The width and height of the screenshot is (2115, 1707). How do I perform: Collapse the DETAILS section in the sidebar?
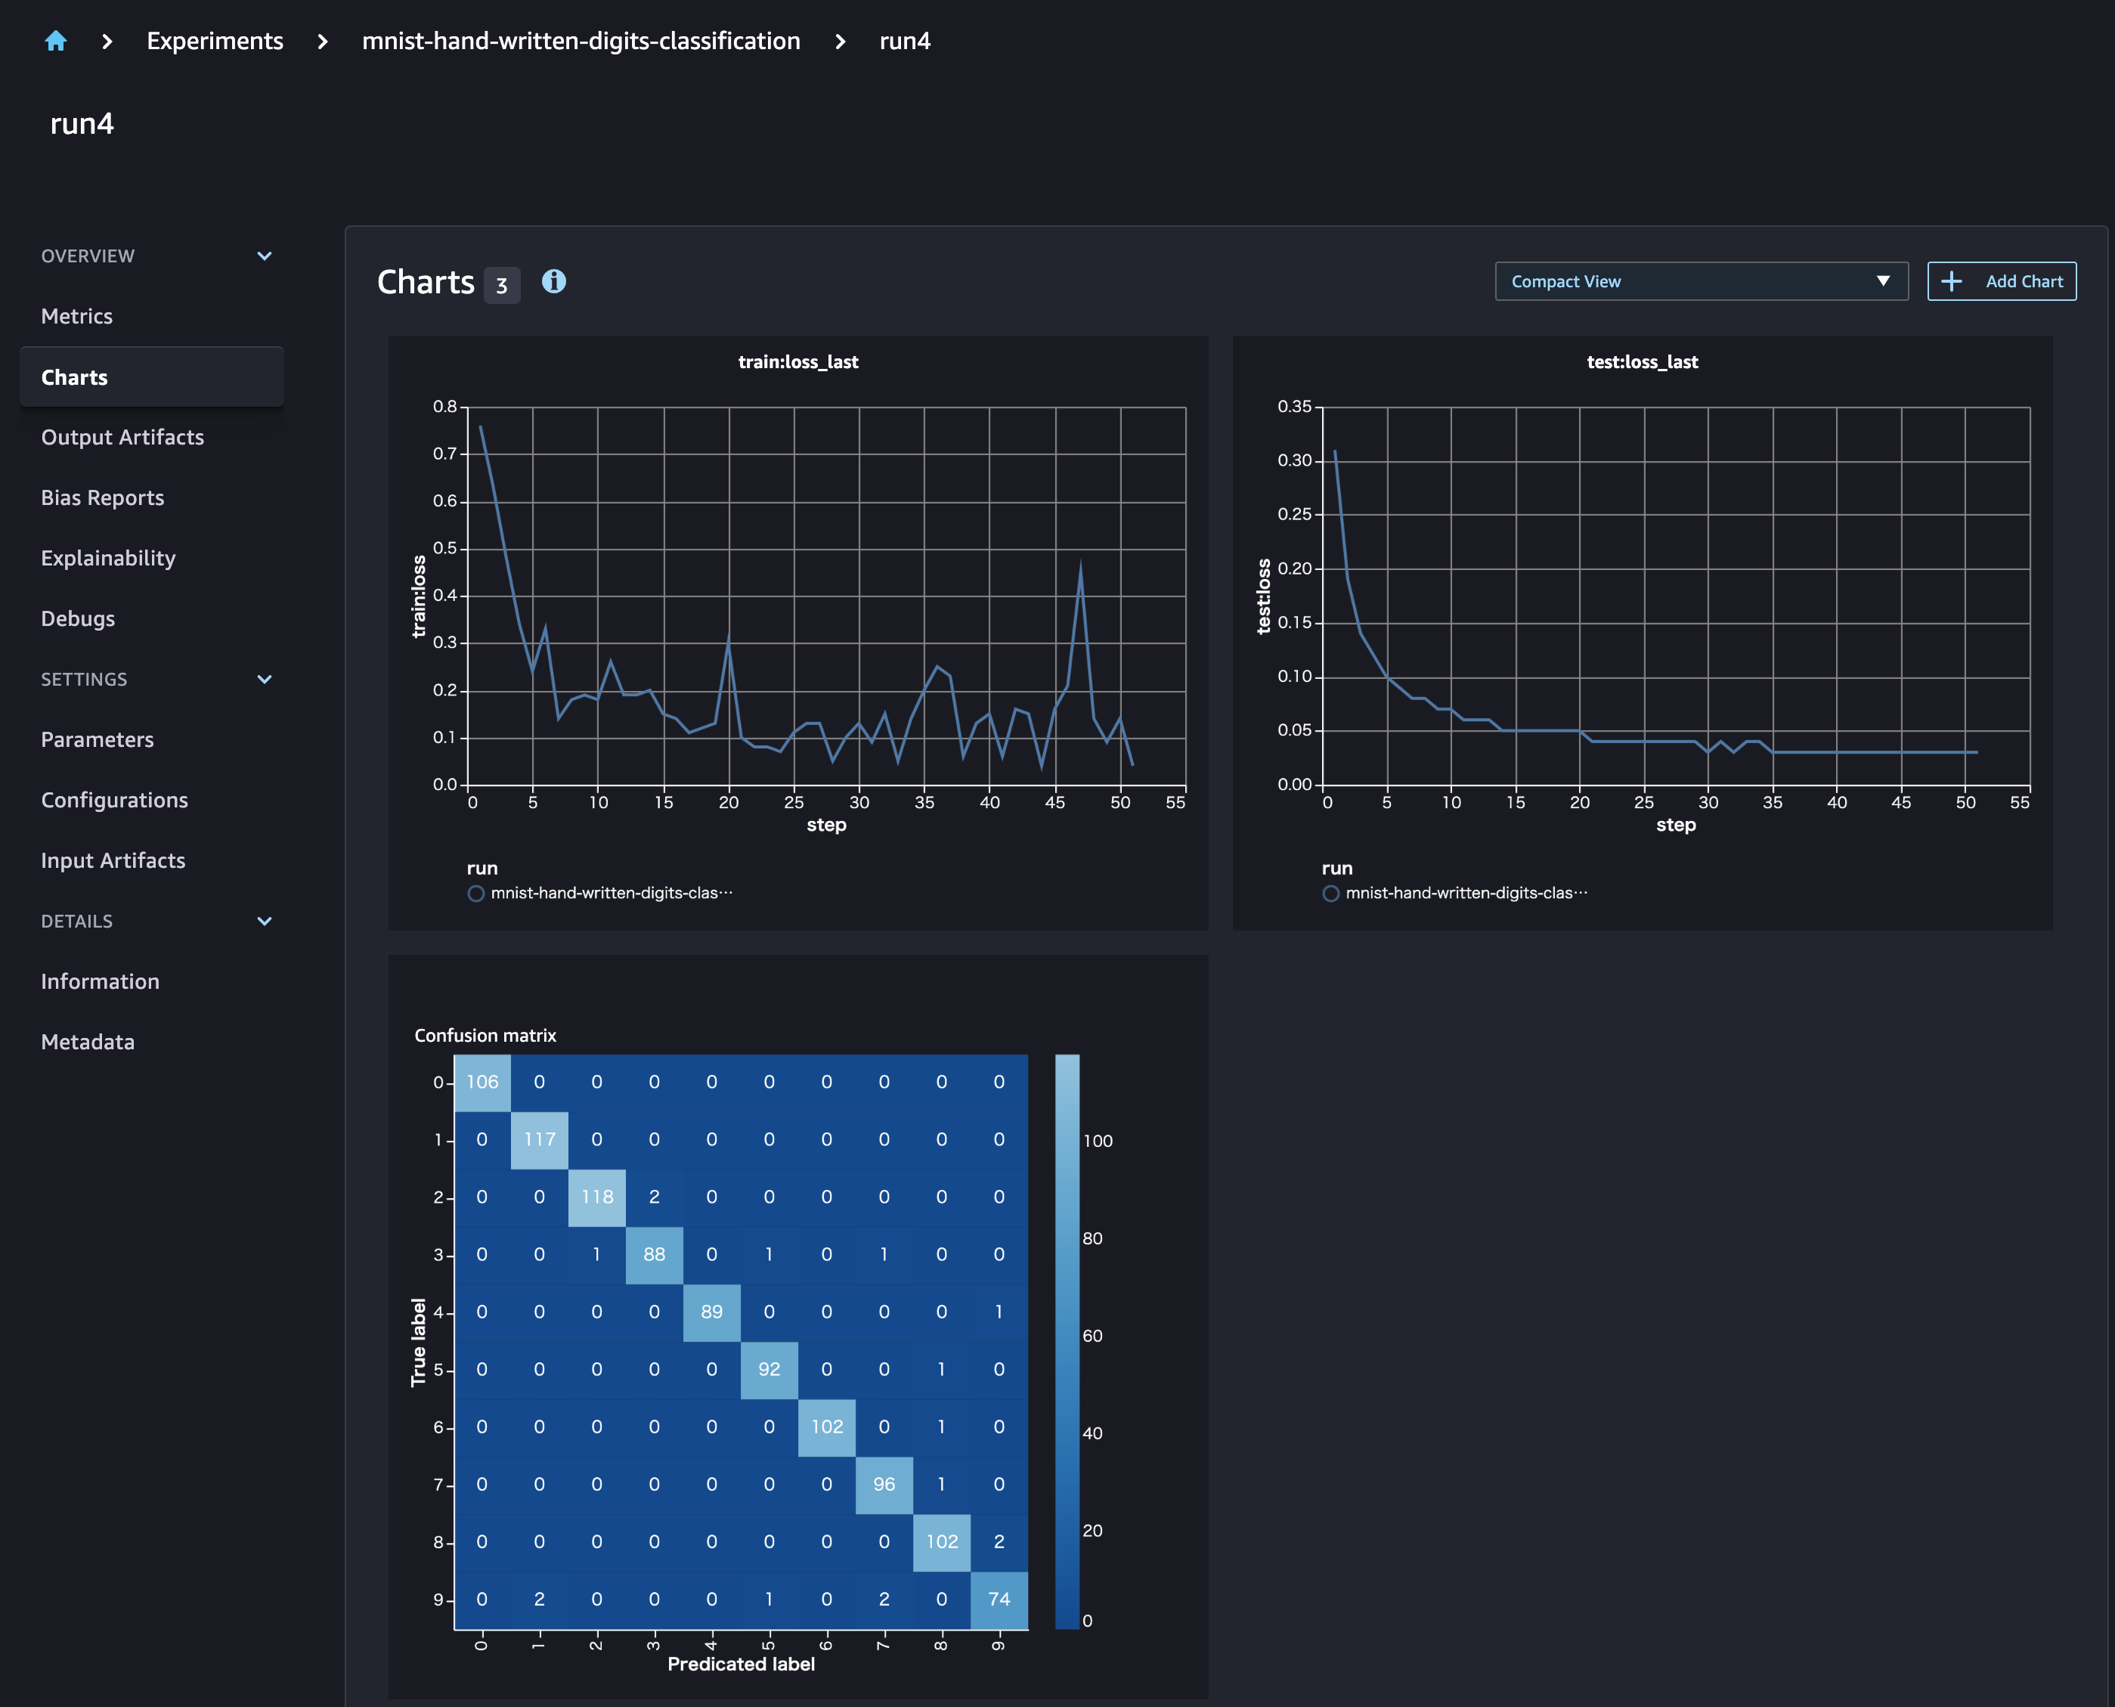pyautogui.click(x=264, y=922)
